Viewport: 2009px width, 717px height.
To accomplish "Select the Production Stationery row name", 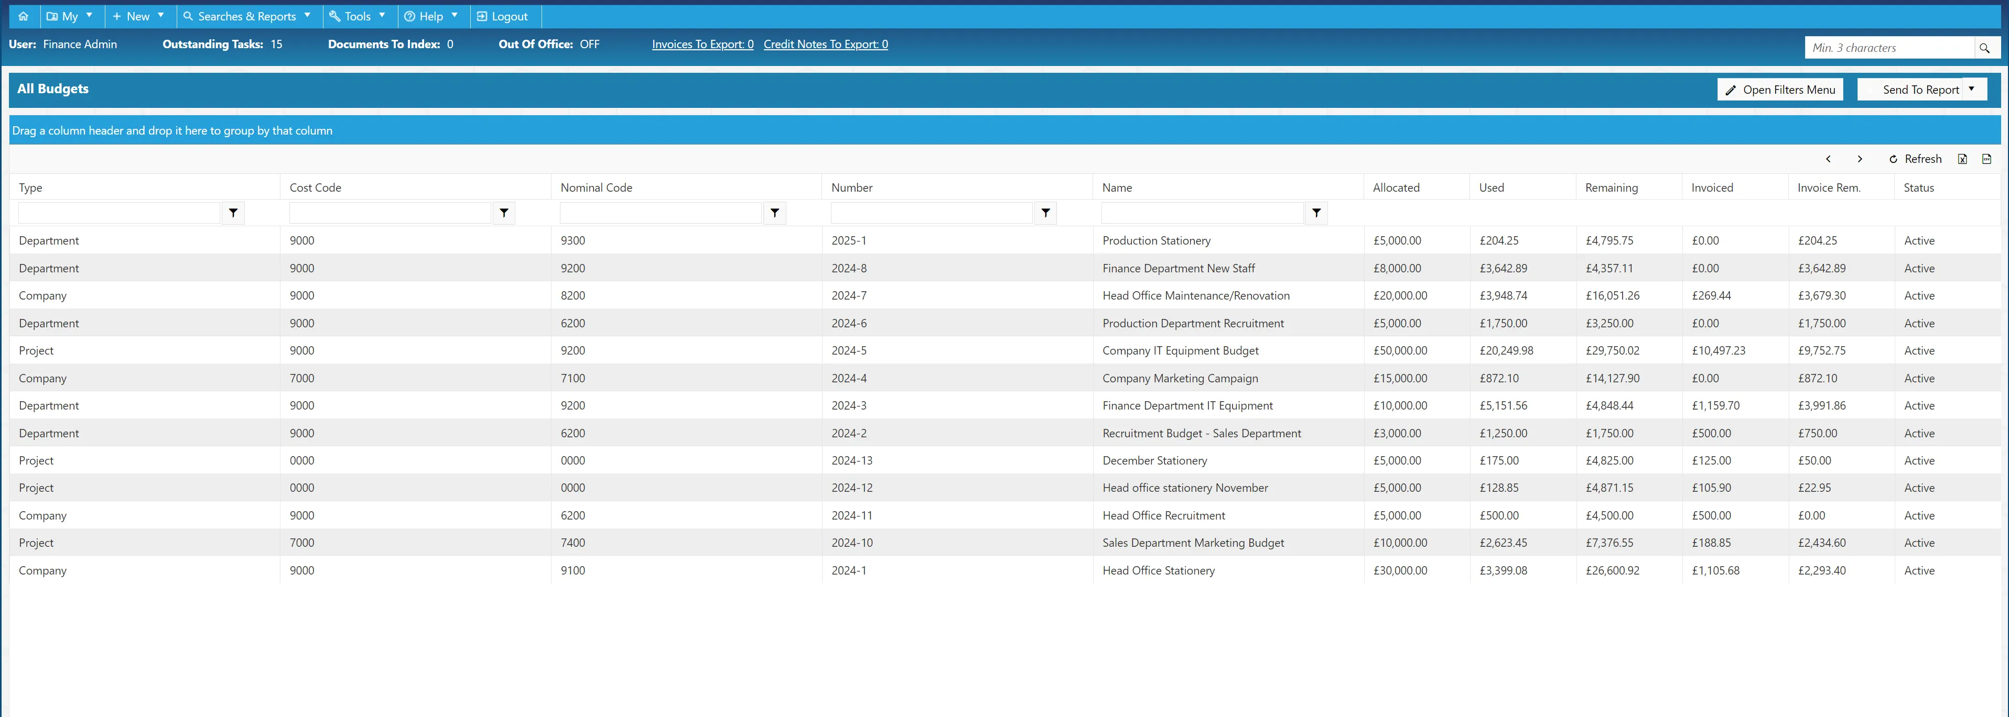I will pos(1157,241).
